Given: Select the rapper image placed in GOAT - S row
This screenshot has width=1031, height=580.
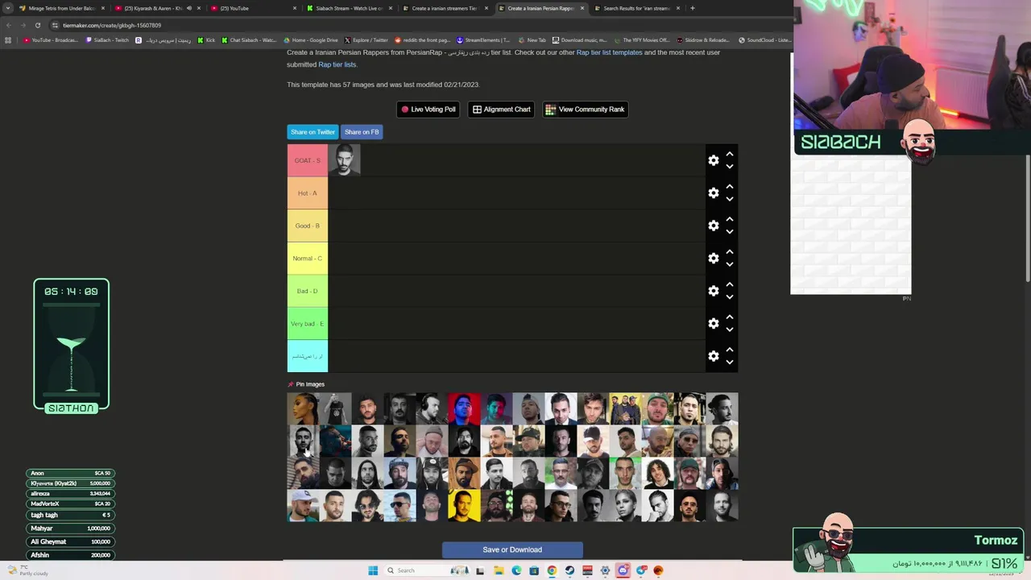Looking at the screenshot, I should (344, 160).
